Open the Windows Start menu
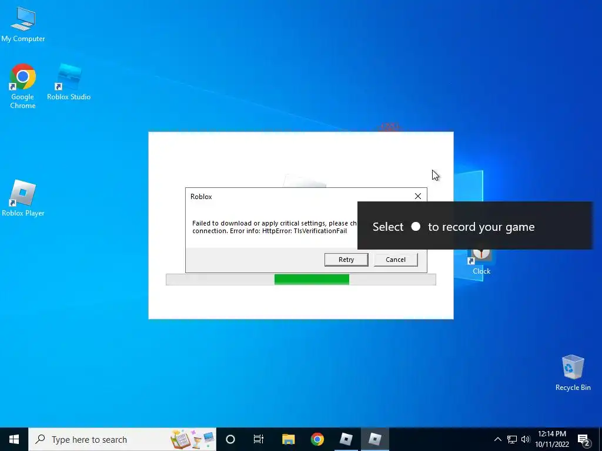 tap(14, 439)
